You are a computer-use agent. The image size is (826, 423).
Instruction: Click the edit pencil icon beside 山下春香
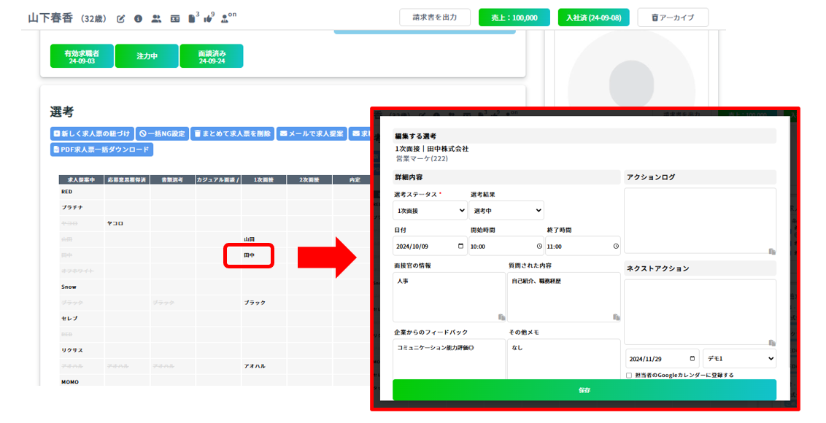(x=121, y=18)
